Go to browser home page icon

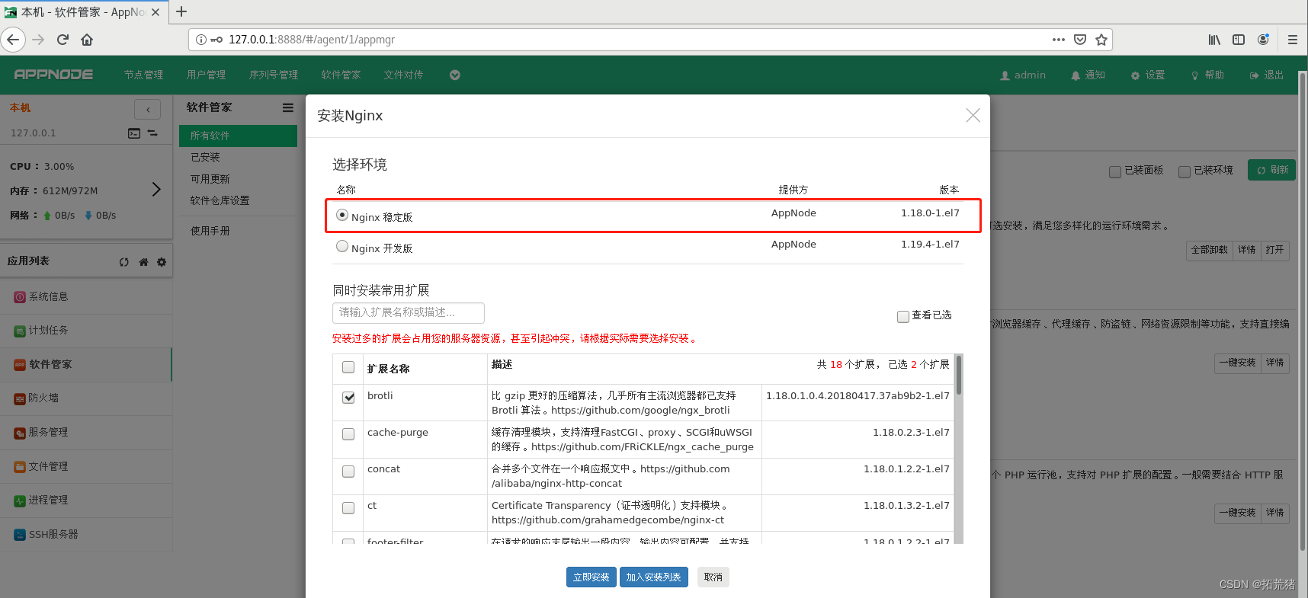click(x=87, y=40)
